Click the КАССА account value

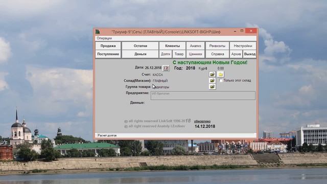(158, 75)
